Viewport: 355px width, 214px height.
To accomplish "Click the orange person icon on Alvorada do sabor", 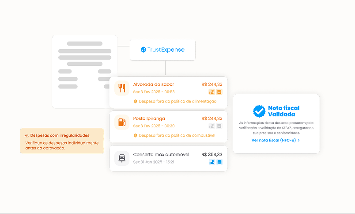I will click(212, 92).
